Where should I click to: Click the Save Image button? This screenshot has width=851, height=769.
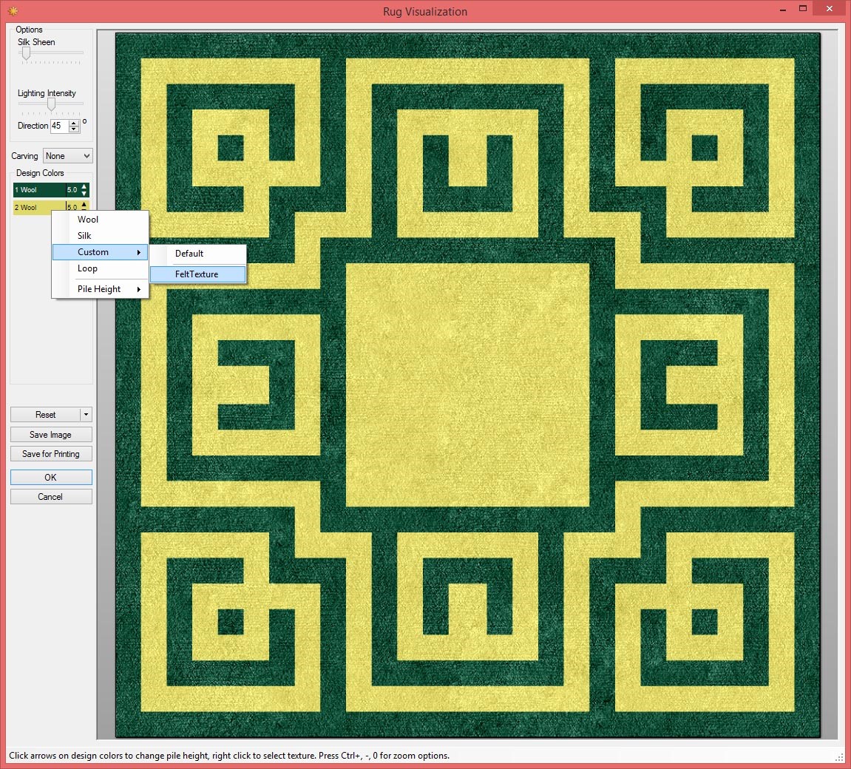51,435
